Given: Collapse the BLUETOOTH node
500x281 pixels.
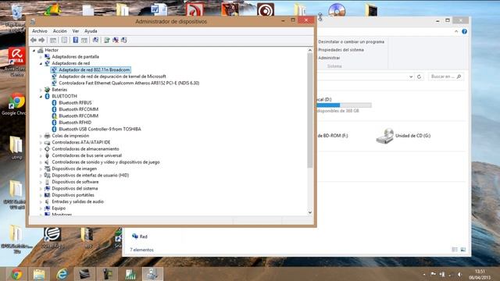Looking at the screenshot, I should 41,97.
